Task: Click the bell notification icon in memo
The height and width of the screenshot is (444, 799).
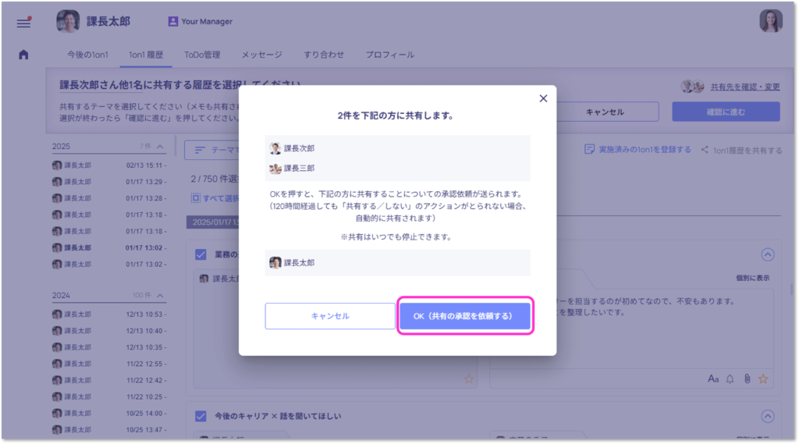Action: (x=730, y=378)
